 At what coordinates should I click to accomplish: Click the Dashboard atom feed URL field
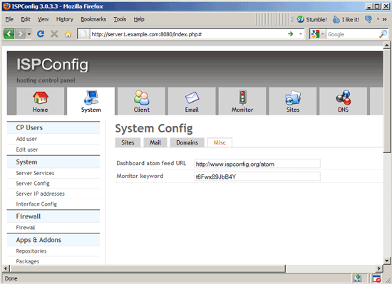click(x=257, y=164)
